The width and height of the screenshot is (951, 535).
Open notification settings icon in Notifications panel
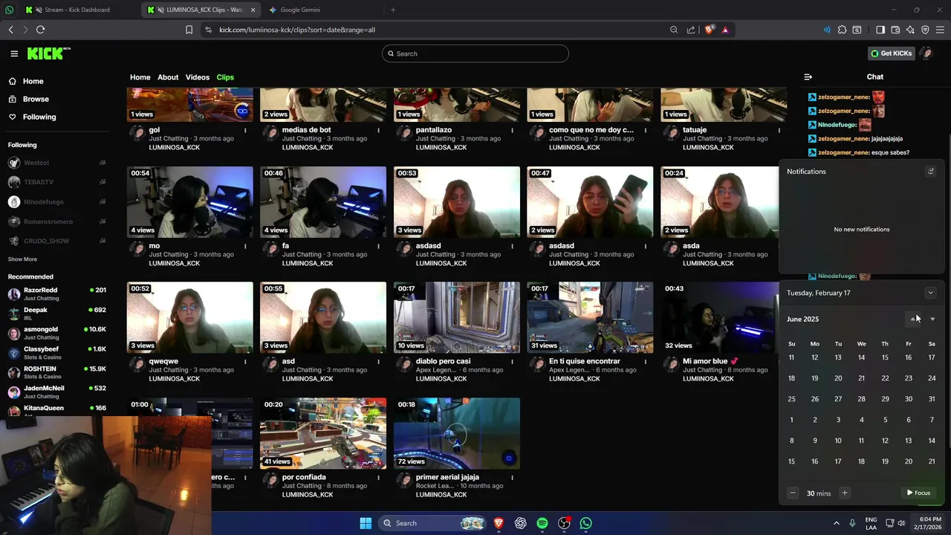pyautogui.click(x=930, y=172)
